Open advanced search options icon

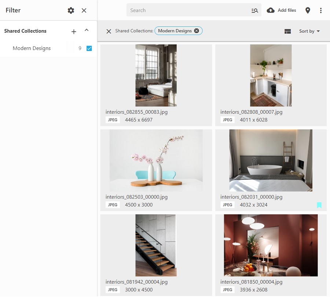(x=254, y=11)
